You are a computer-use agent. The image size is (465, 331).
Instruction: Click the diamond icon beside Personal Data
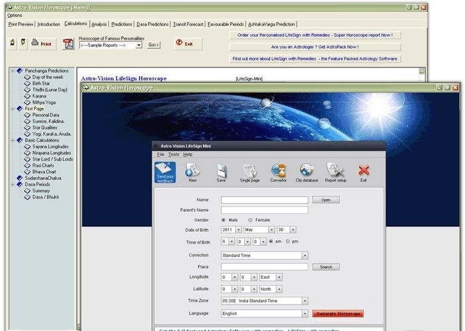click(27, 115)
